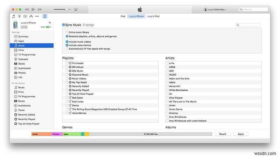Screen dimensions: 280x157
Task: Check the Classical Music playlist checkbox
Action: [67, 75]
